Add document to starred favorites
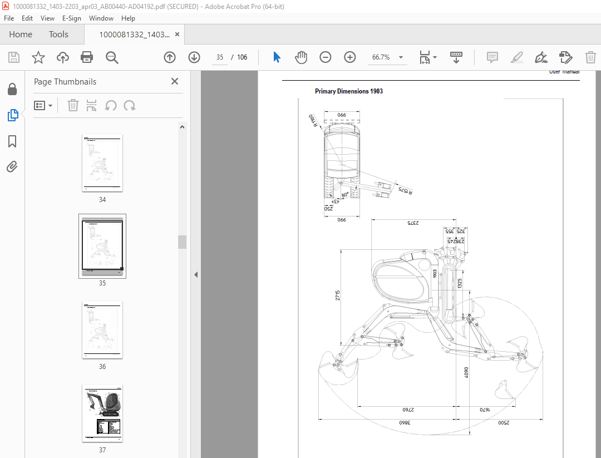601x458 pixels. (x=38, y=57)
